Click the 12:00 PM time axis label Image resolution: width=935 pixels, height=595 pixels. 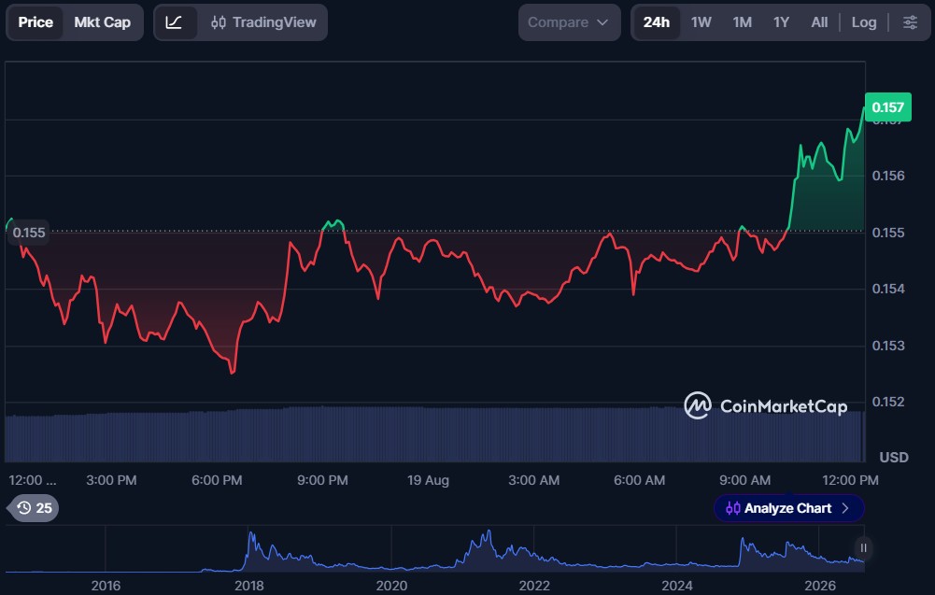click(x=850, y=480)
